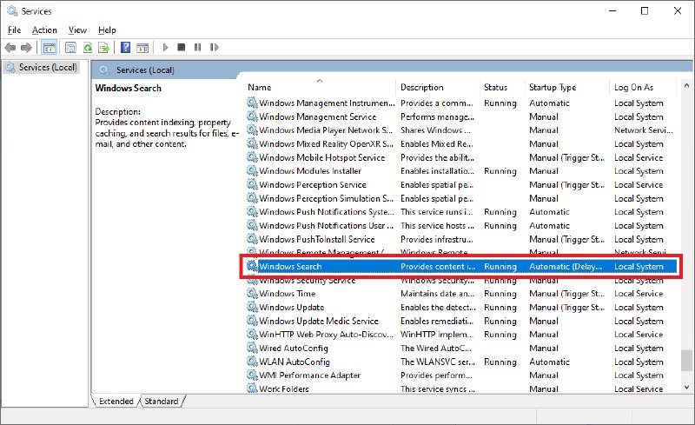Switch to the Standard tab
Image resolution: width=695 pixels, height=425 pixels.
coord(162,401)
